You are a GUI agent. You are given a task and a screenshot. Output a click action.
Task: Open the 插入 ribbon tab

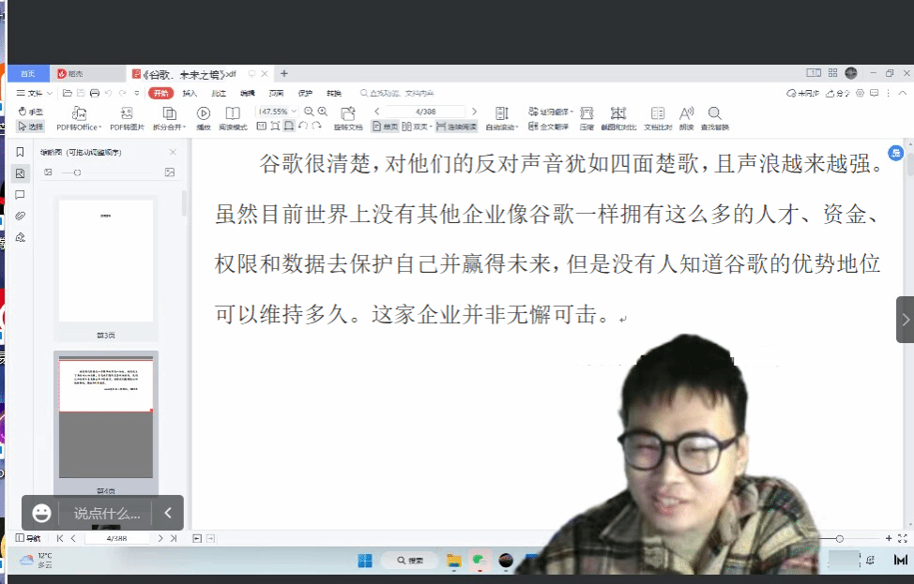click(x=190, y=93)
